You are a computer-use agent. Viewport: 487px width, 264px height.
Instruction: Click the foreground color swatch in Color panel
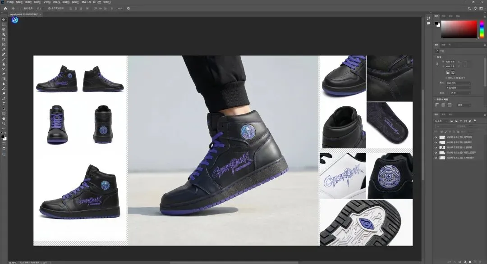(x=436, y=23)
